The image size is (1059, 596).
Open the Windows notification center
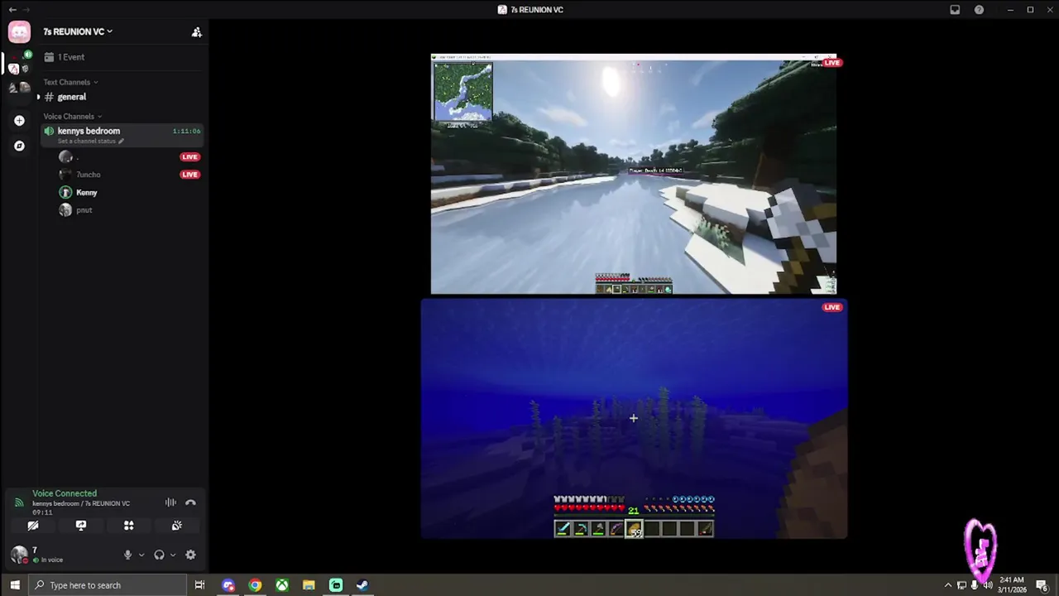[x=1042, y=585]
